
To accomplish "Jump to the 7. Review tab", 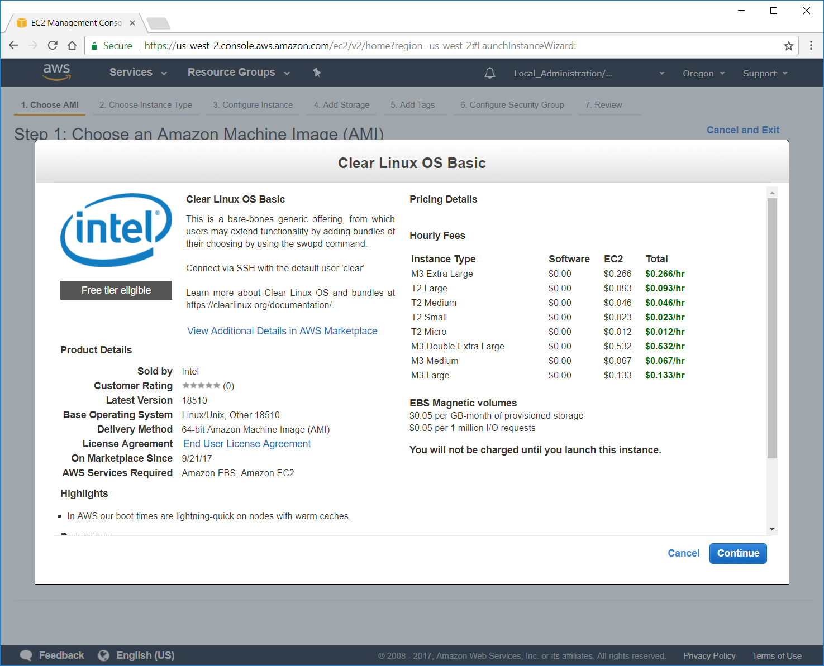I will click(x=604, y=105).
